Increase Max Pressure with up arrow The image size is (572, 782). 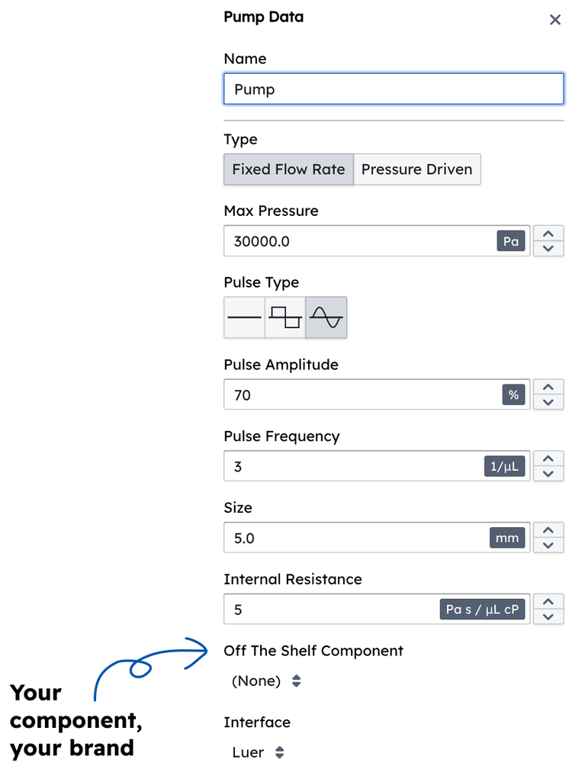[548, 233]
